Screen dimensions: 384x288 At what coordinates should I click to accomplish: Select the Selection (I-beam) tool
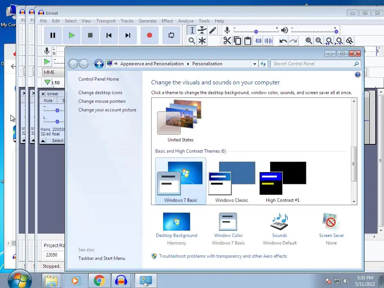pos(192,30)
